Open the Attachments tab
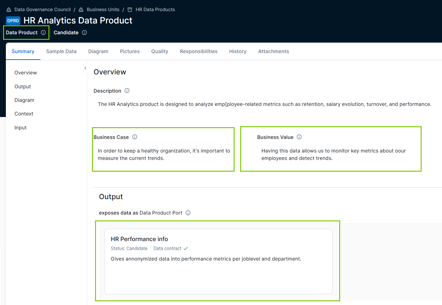 [273, 51]
